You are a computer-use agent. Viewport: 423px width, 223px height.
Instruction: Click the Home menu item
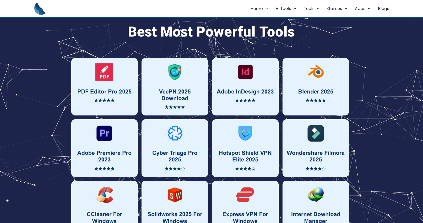[257, 9]
